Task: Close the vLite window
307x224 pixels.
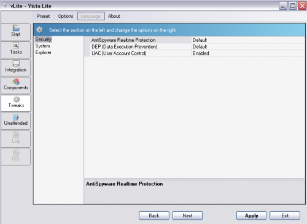Action: (302, 6)
